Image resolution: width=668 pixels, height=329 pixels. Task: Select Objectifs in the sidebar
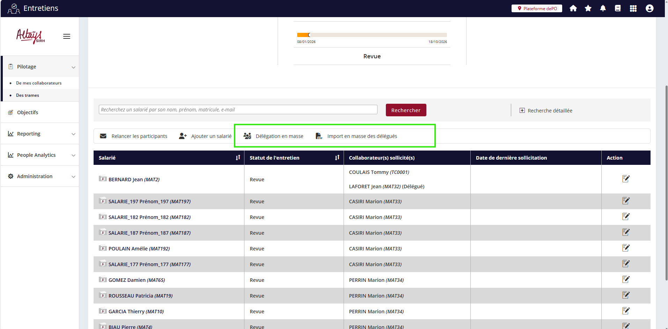pyautogui.click(x=28, y=112)
